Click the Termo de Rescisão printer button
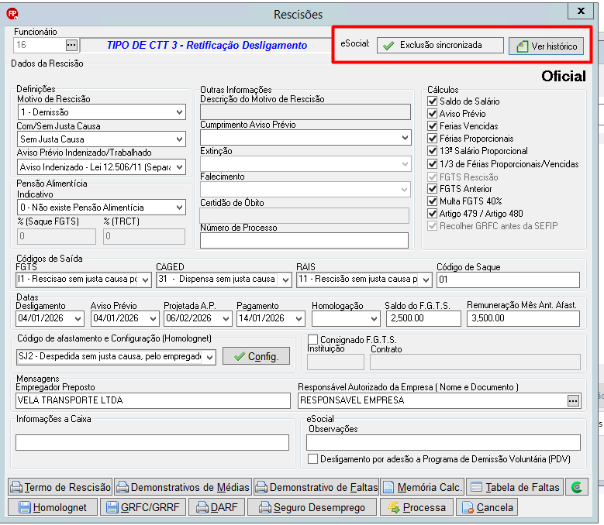Viewport: 604px width, 525px height. pos(60,487)
